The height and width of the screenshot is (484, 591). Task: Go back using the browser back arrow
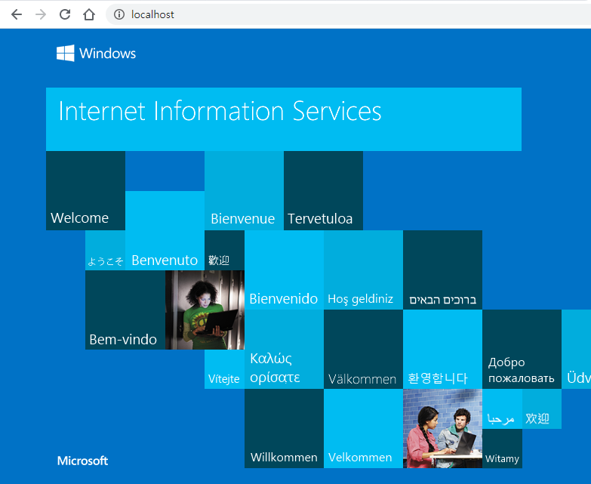(17, 14)
